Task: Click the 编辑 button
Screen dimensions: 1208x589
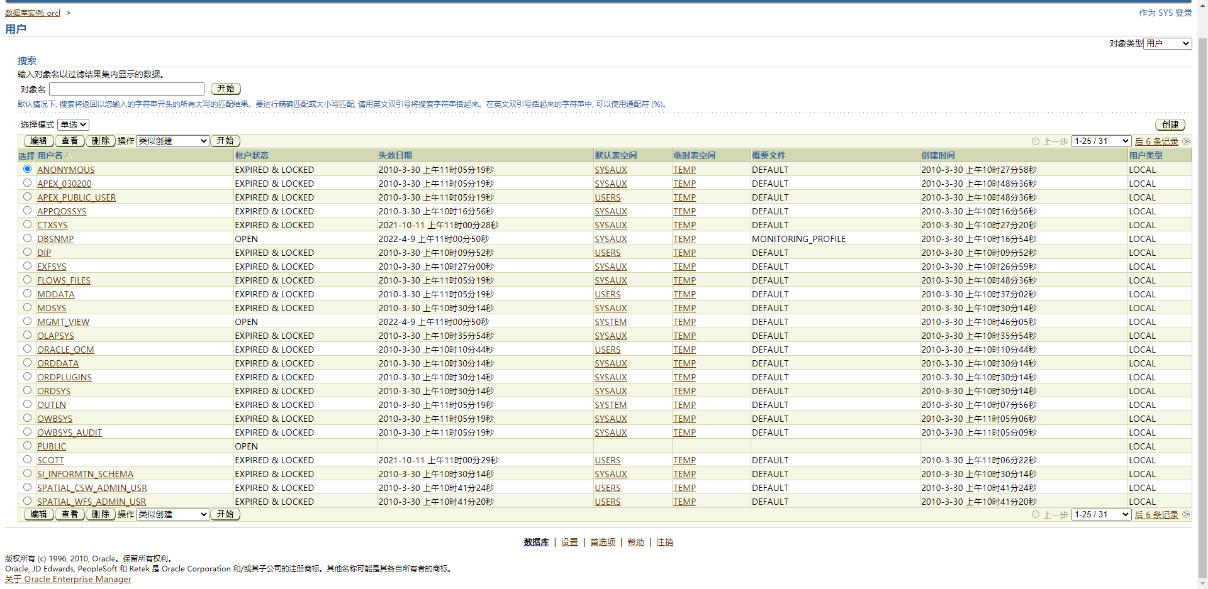Action: 38,141
